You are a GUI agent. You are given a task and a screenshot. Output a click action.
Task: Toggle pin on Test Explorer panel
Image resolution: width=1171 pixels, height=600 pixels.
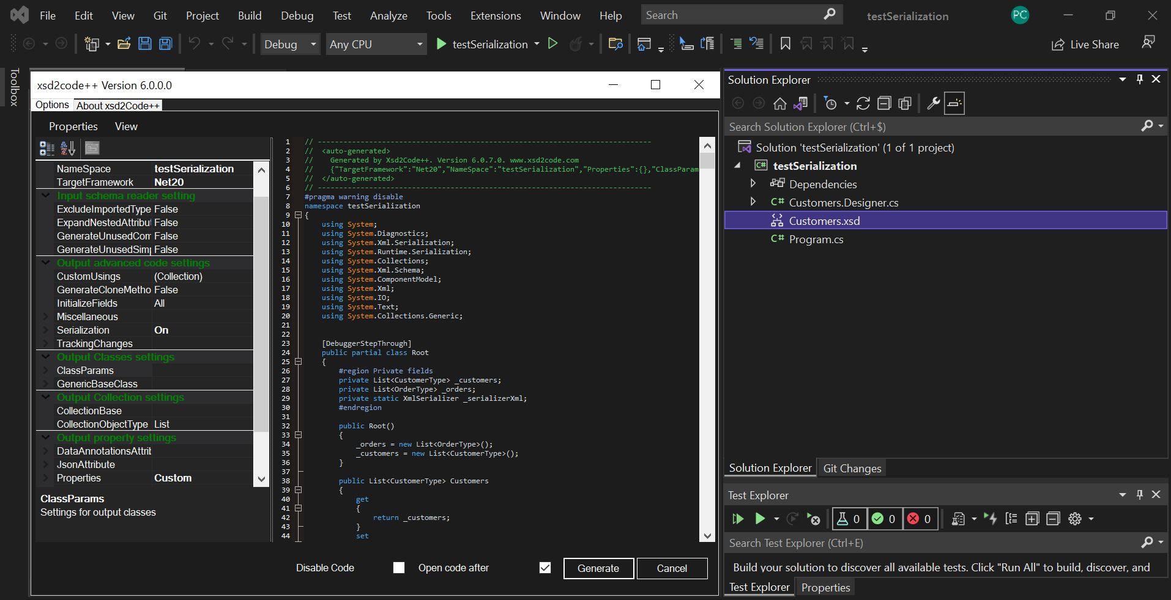(1139, 495)
